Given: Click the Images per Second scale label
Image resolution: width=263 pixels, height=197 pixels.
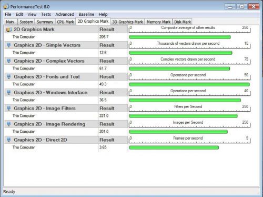Looking at the screenshot, I should 188,122.
